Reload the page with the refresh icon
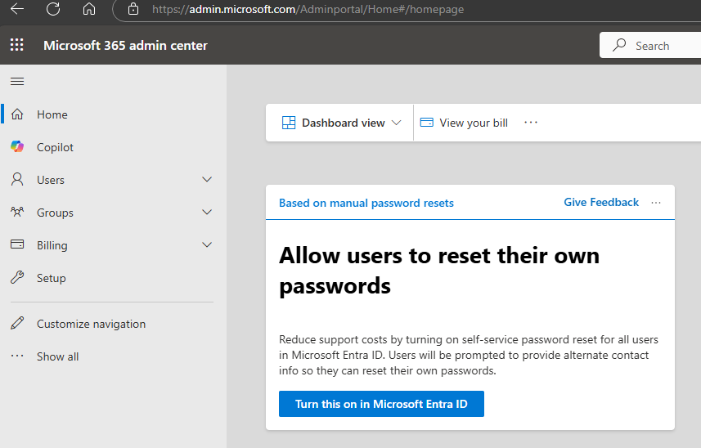This screenshot has height=448, width=701. [x=53, y=10]
